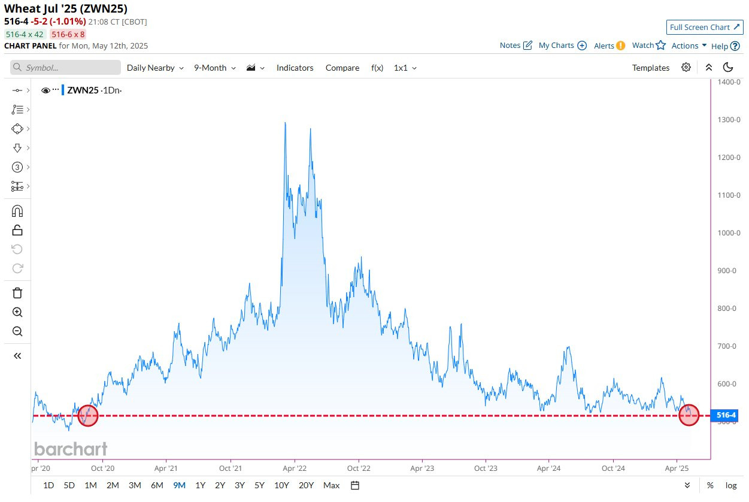This screenshot has height=502, width=749.
Task: Click the redo arrow icon
Action: click(17, 268)
